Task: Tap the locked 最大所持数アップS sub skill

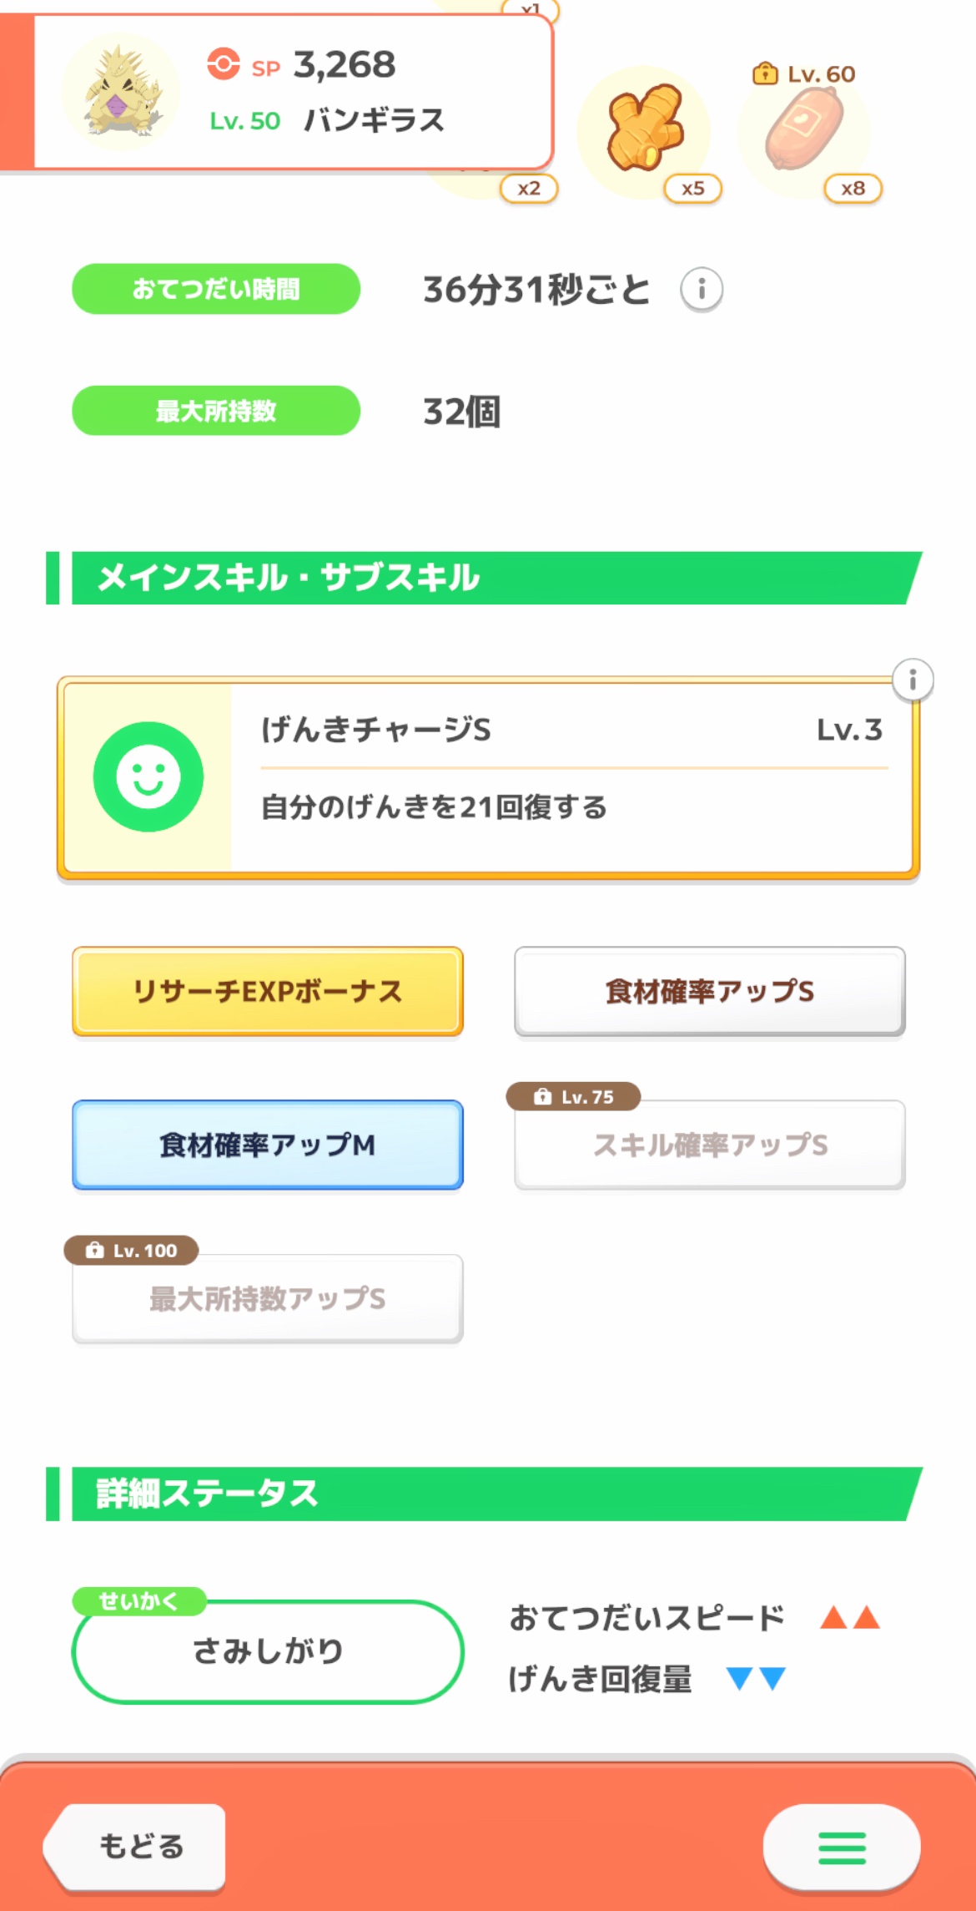Action: pos(268,1298)
